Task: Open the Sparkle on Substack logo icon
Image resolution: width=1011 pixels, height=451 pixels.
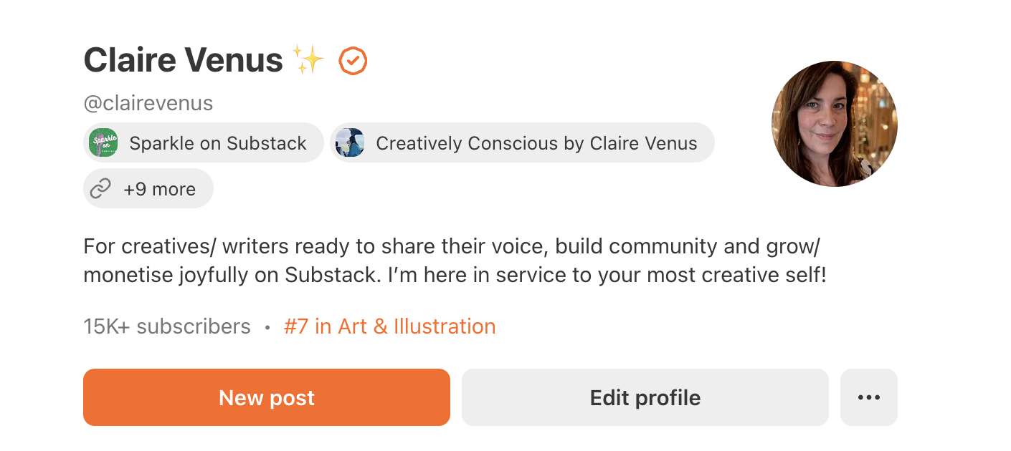Action: (x=103, y=143)
